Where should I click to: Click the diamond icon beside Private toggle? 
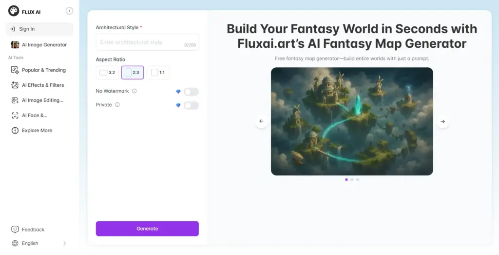click(178, 105)
